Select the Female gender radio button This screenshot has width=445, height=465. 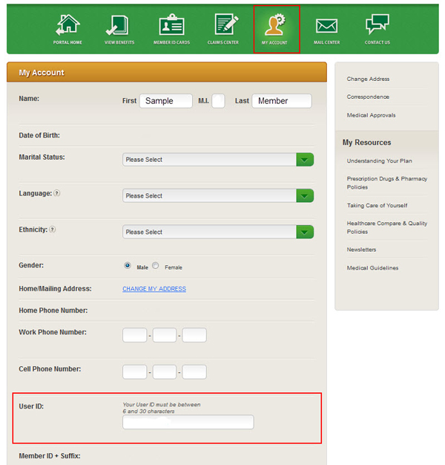pos(156,265)
